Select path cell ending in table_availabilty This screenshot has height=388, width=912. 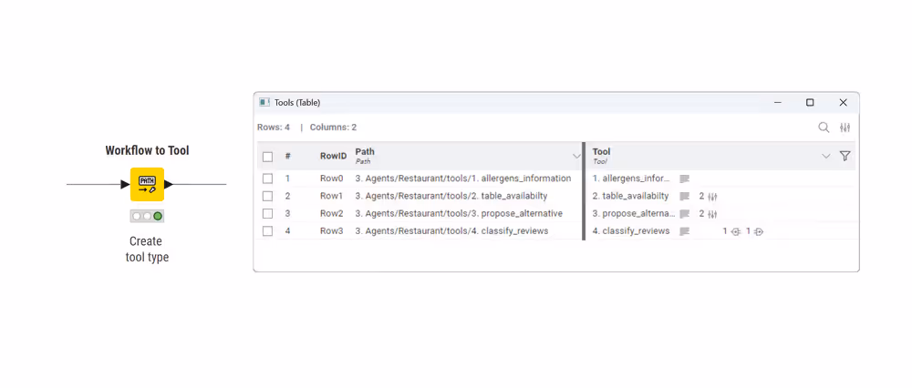[x=451, y=196]
